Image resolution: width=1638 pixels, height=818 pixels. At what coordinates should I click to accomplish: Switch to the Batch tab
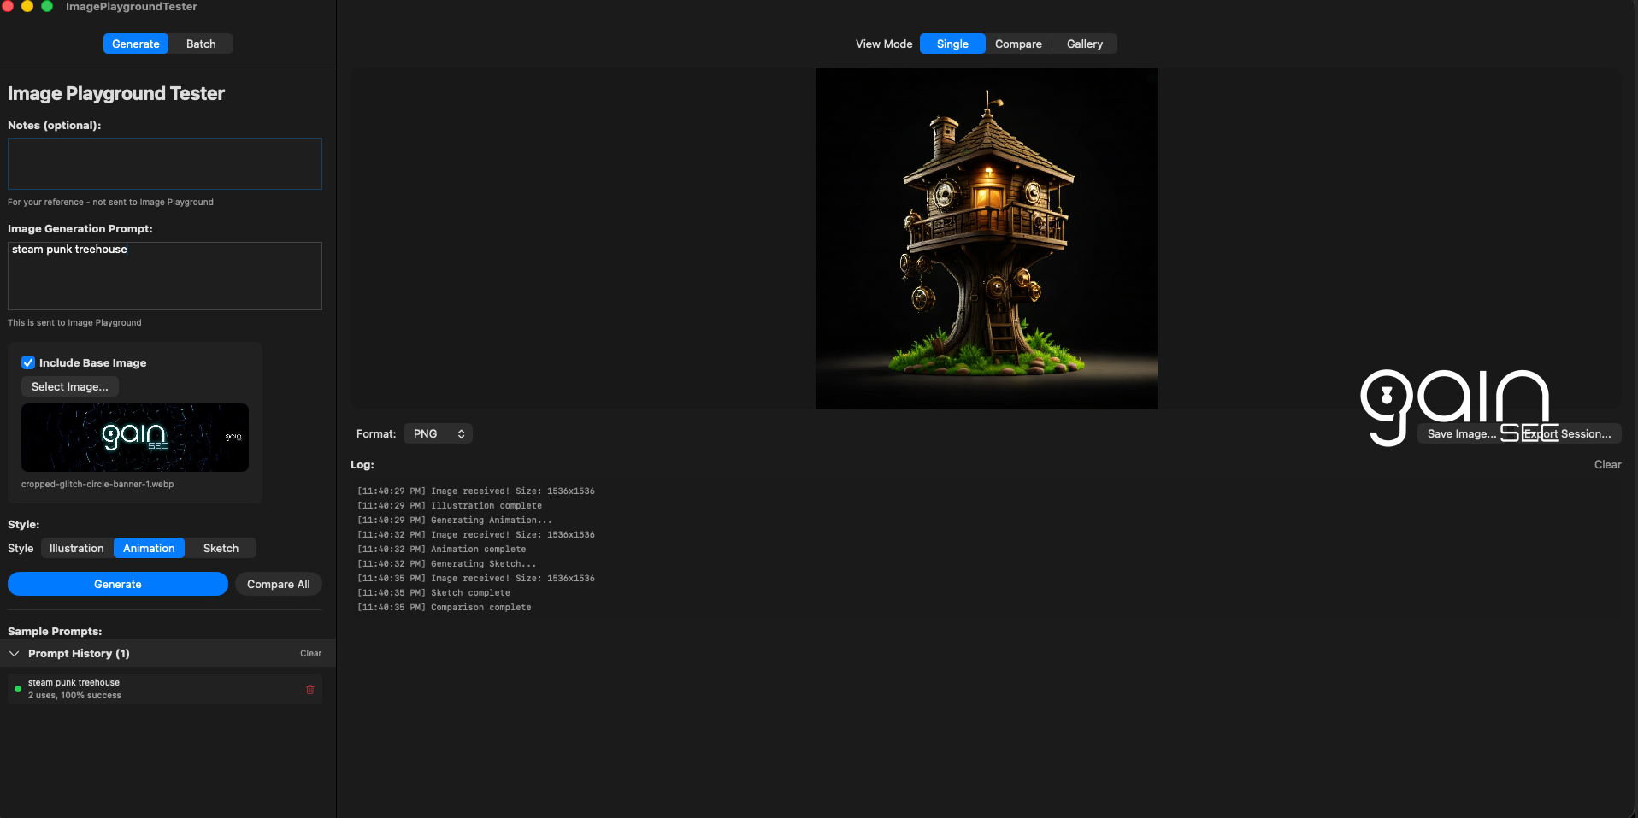click(x=201, y=44)
